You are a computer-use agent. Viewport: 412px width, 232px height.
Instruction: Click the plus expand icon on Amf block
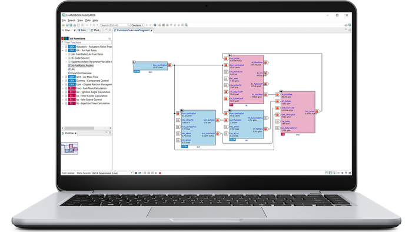(x=181, y=111)
